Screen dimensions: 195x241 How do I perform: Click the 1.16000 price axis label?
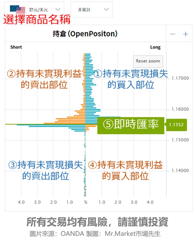coord(180,109)
